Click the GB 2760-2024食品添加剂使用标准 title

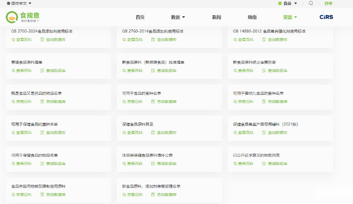42,31
